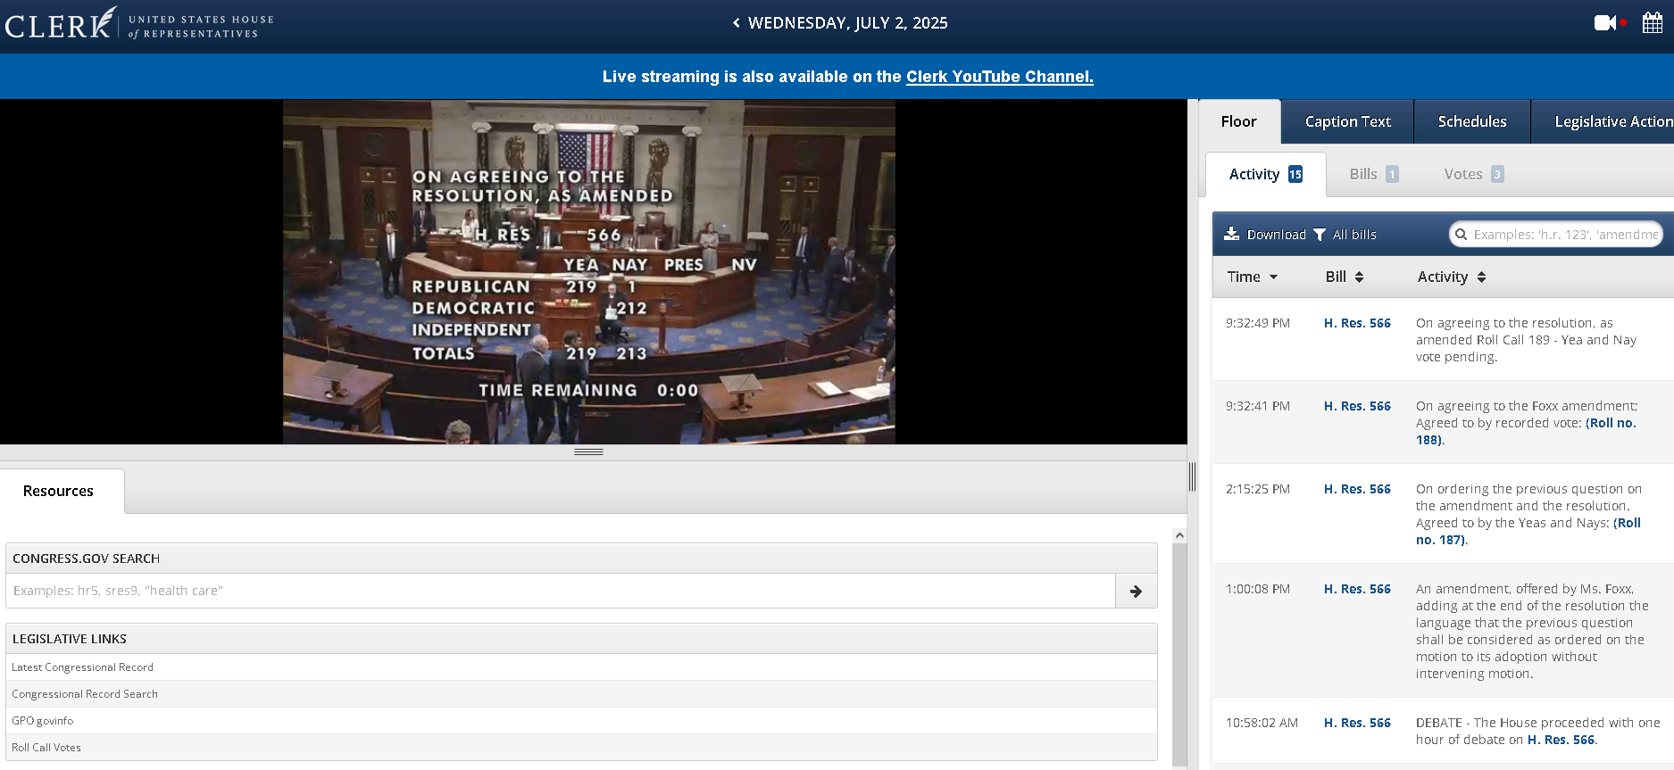Click the Clerk logo
Image resolution: width=1674 pixels, height=770 pixels.
tap(138, 24)
